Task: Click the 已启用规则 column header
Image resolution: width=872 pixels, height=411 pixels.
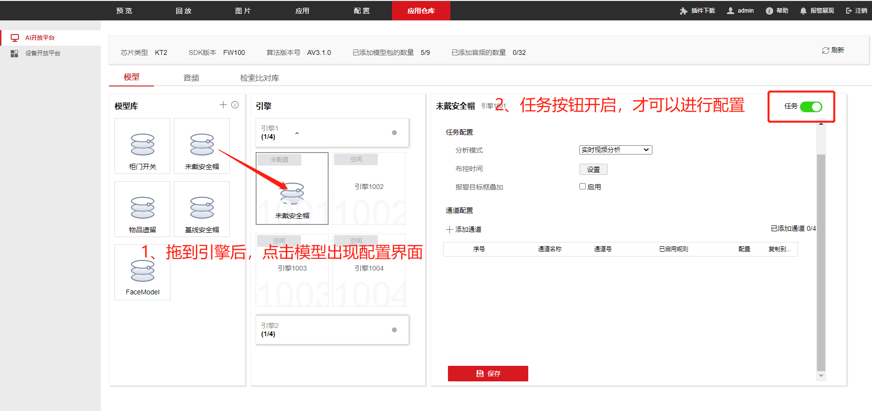Action: point(673,249)
